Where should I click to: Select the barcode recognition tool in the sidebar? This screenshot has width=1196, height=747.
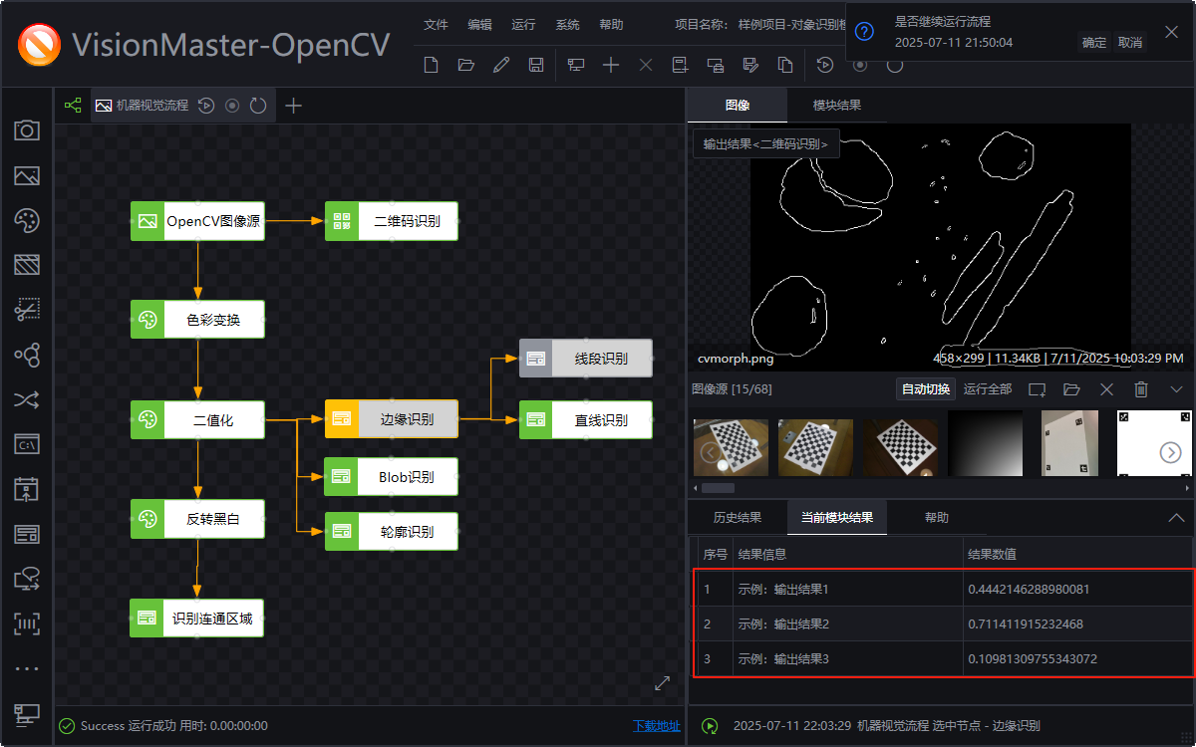pos(27,623)
